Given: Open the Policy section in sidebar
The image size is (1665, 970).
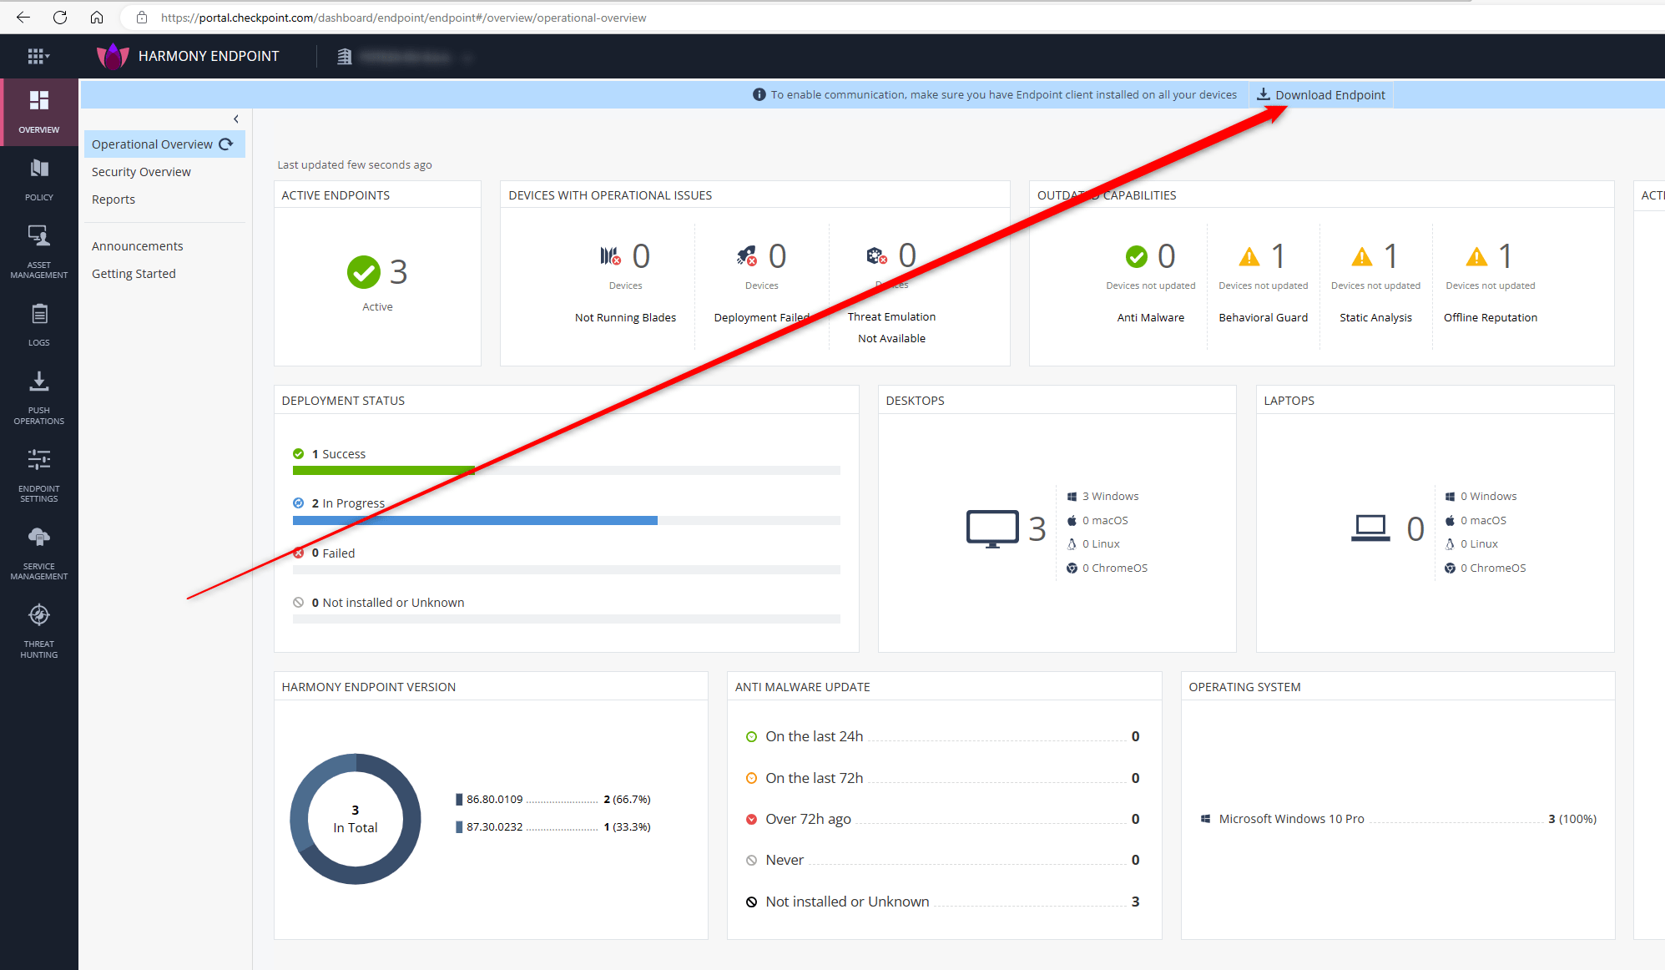Looking at the screenshot, I should click(x=38, y=179).
